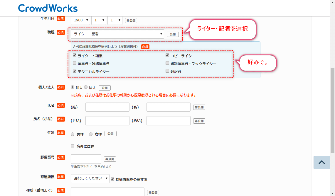The image size is (335, 196).
Task: Click 非公開 button next to postal code
Action: (110, 159)
